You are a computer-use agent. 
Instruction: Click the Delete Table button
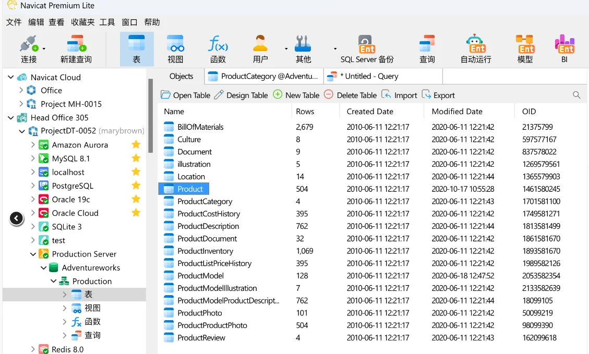350,95
